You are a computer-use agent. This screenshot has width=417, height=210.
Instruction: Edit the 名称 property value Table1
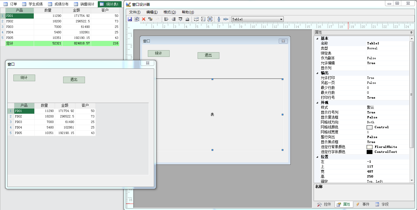click(388, 43)
